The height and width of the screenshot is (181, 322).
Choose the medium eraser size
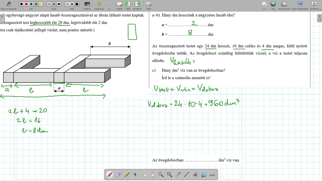point(72,4)
